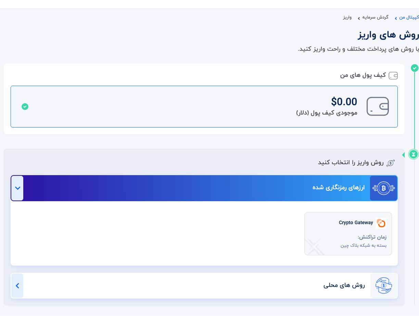The height and width of the screenshot is (316, 419).
Task: Select the Bitcoin icon for crypto deposits
Action: (x=384, y=188)
